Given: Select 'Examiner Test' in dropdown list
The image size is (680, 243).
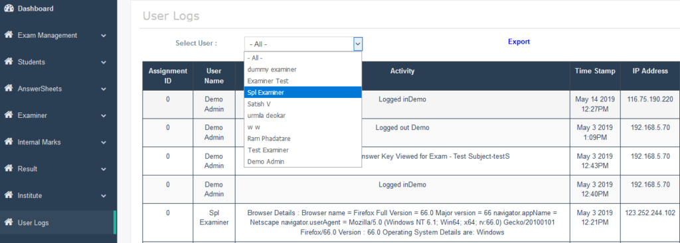Looking at the screenshot, I should [303, 81].
